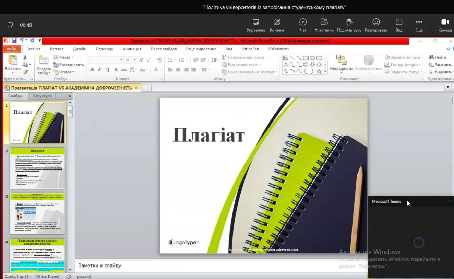Switch to the Переходы ribbon tab
454x279 pixels.
point(105,49)
